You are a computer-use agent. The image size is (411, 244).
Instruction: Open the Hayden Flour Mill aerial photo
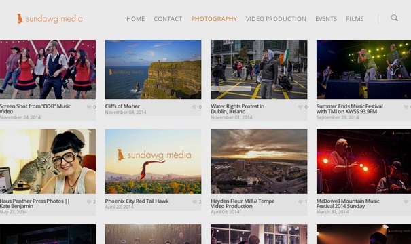pos(259,161)
